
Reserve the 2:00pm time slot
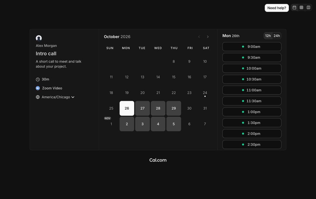click(252, 134)
